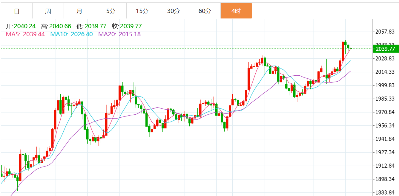This screenshot has width=399, height=196.
Task: Click the 开 opening price 2040.24
Action: click(x=25, y=26)
